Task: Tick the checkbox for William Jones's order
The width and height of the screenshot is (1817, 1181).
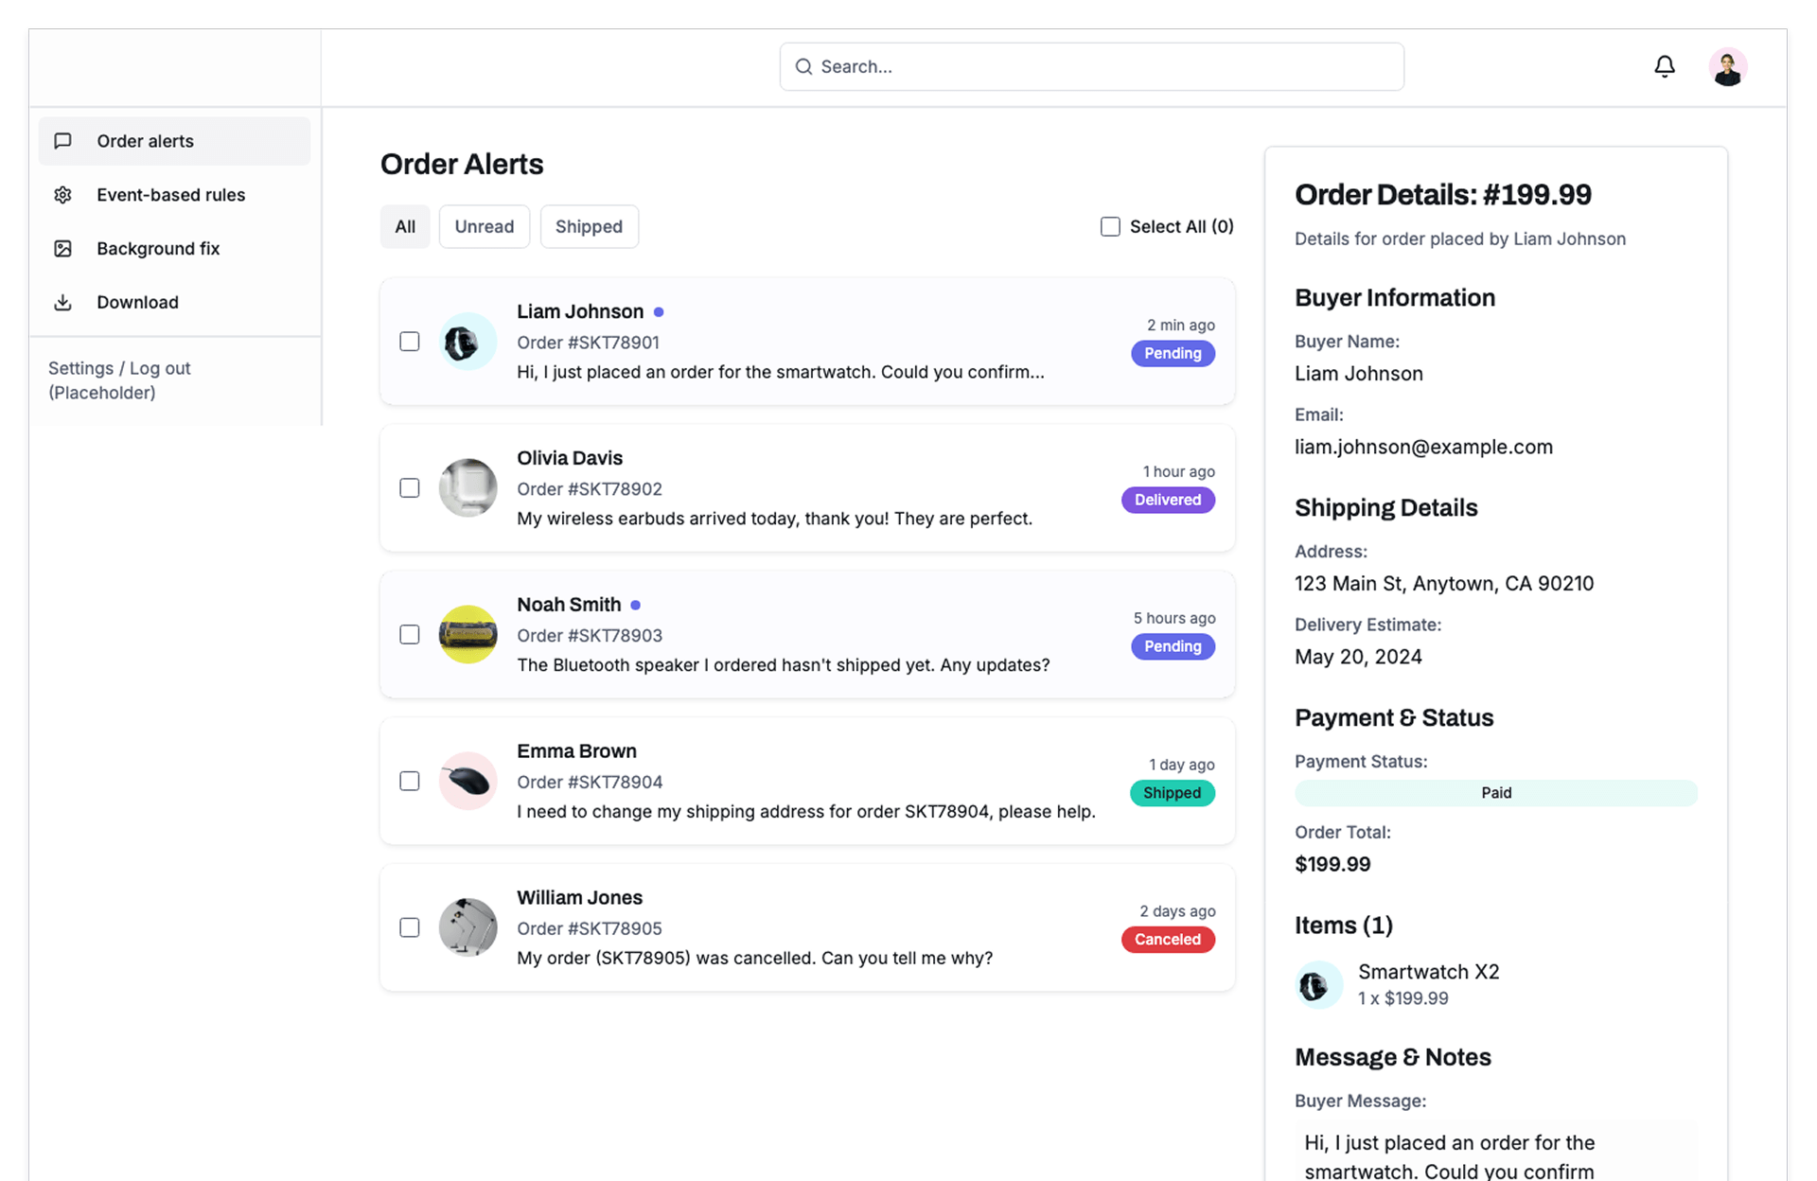Action: [410, 927]
